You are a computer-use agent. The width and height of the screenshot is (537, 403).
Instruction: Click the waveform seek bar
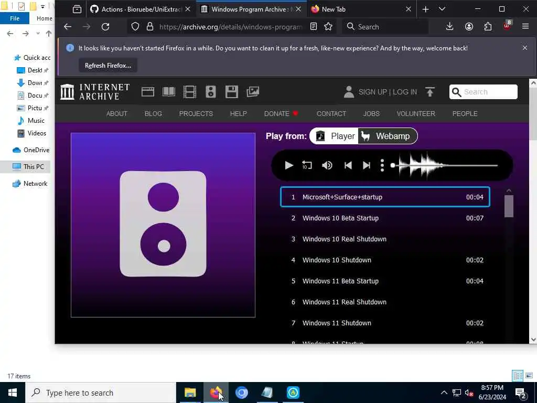coord(445,165)
